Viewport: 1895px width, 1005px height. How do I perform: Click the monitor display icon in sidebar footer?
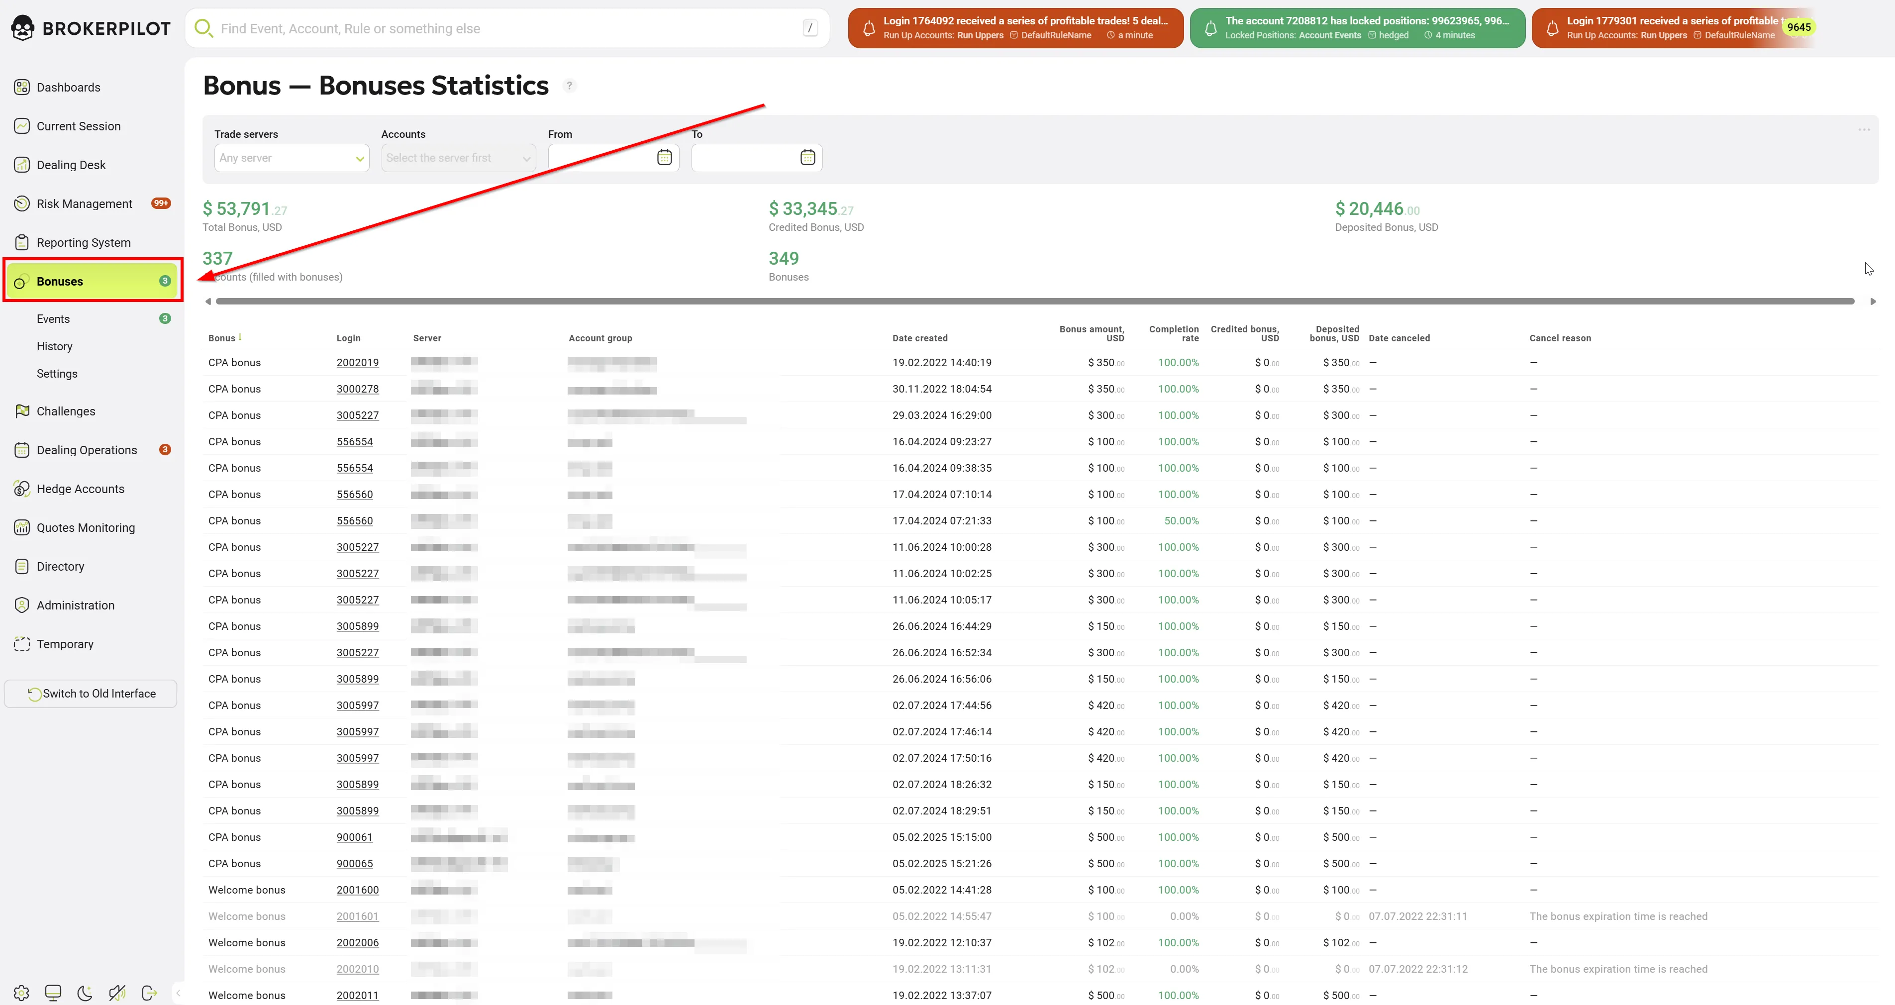coord(53,993)
